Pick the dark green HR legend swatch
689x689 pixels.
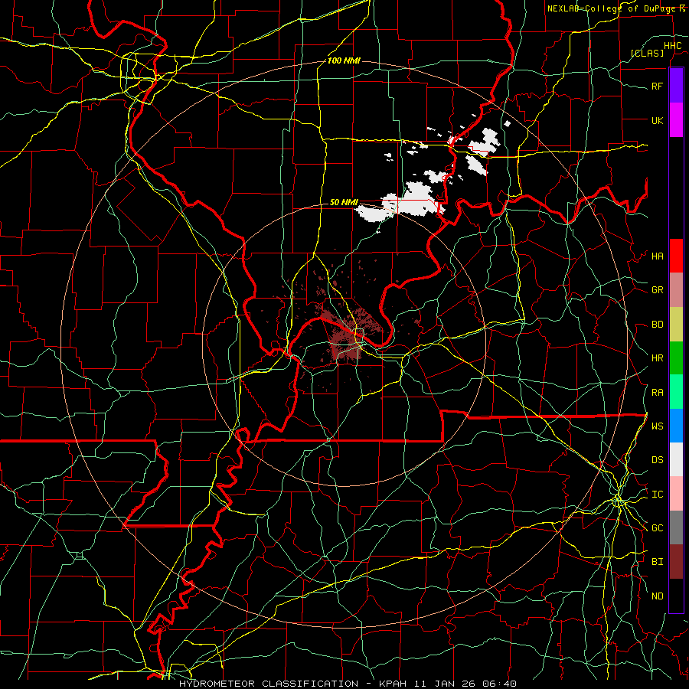tap(676, 358)
